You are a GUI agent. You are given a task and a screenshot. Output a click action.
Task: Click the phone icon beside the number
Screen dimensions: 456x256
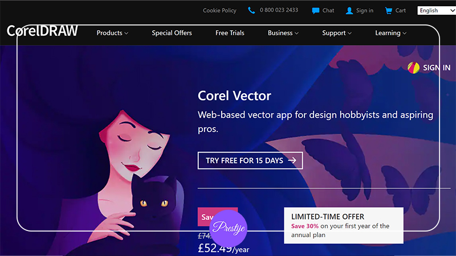[x=251, y=10]
